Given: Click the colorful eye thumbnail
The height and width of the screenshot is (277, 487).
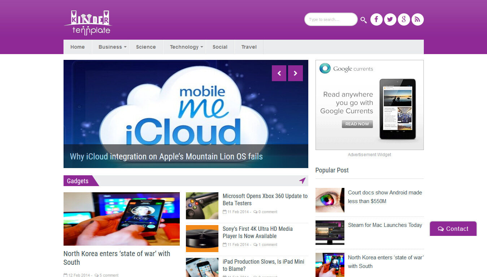Looking at the screenshot, I should click(330, 200).
